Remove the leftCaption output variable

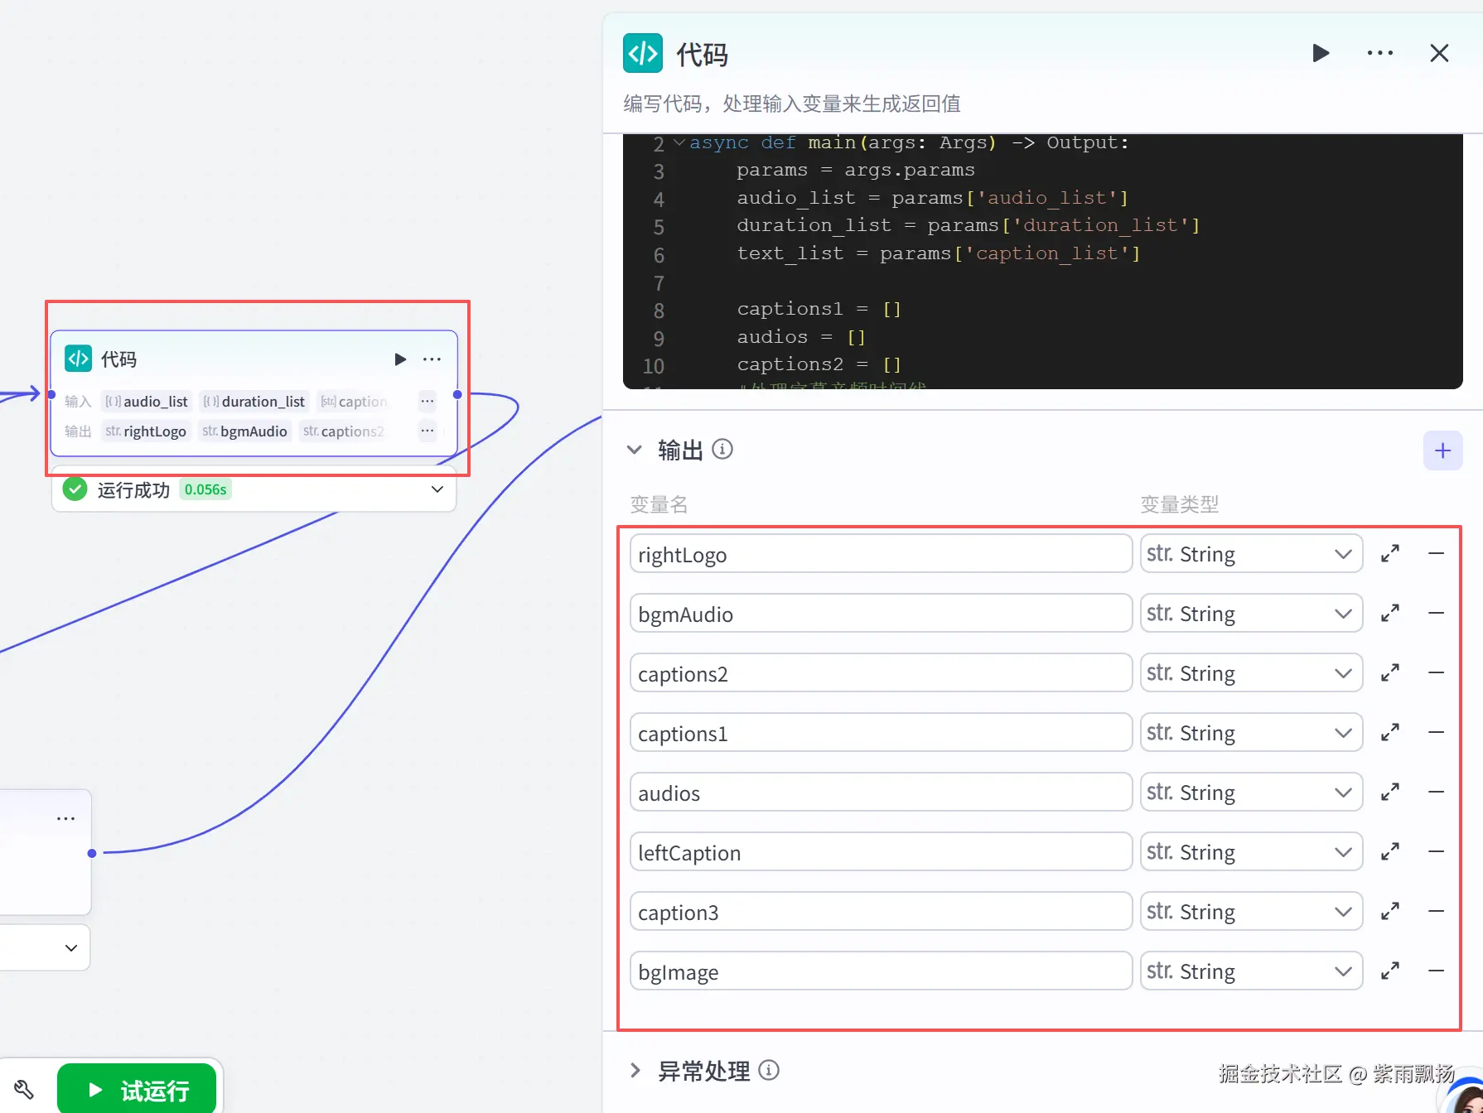click(x=1437, y=851)
